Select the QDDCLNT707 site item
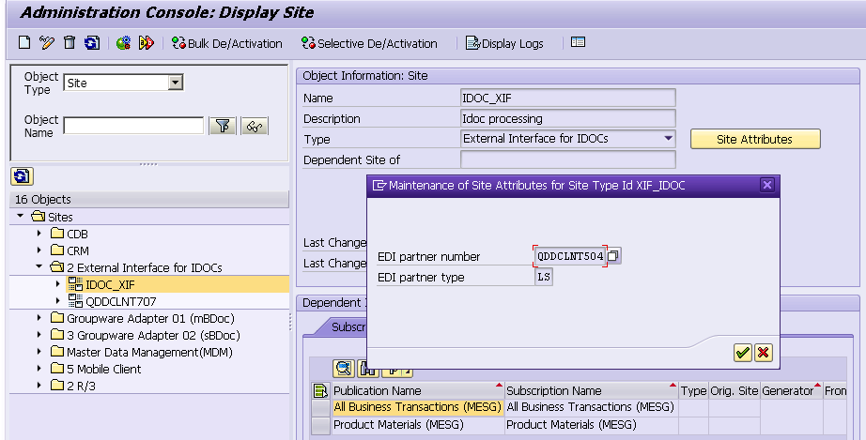866x440 pixels. coord(120,301)
